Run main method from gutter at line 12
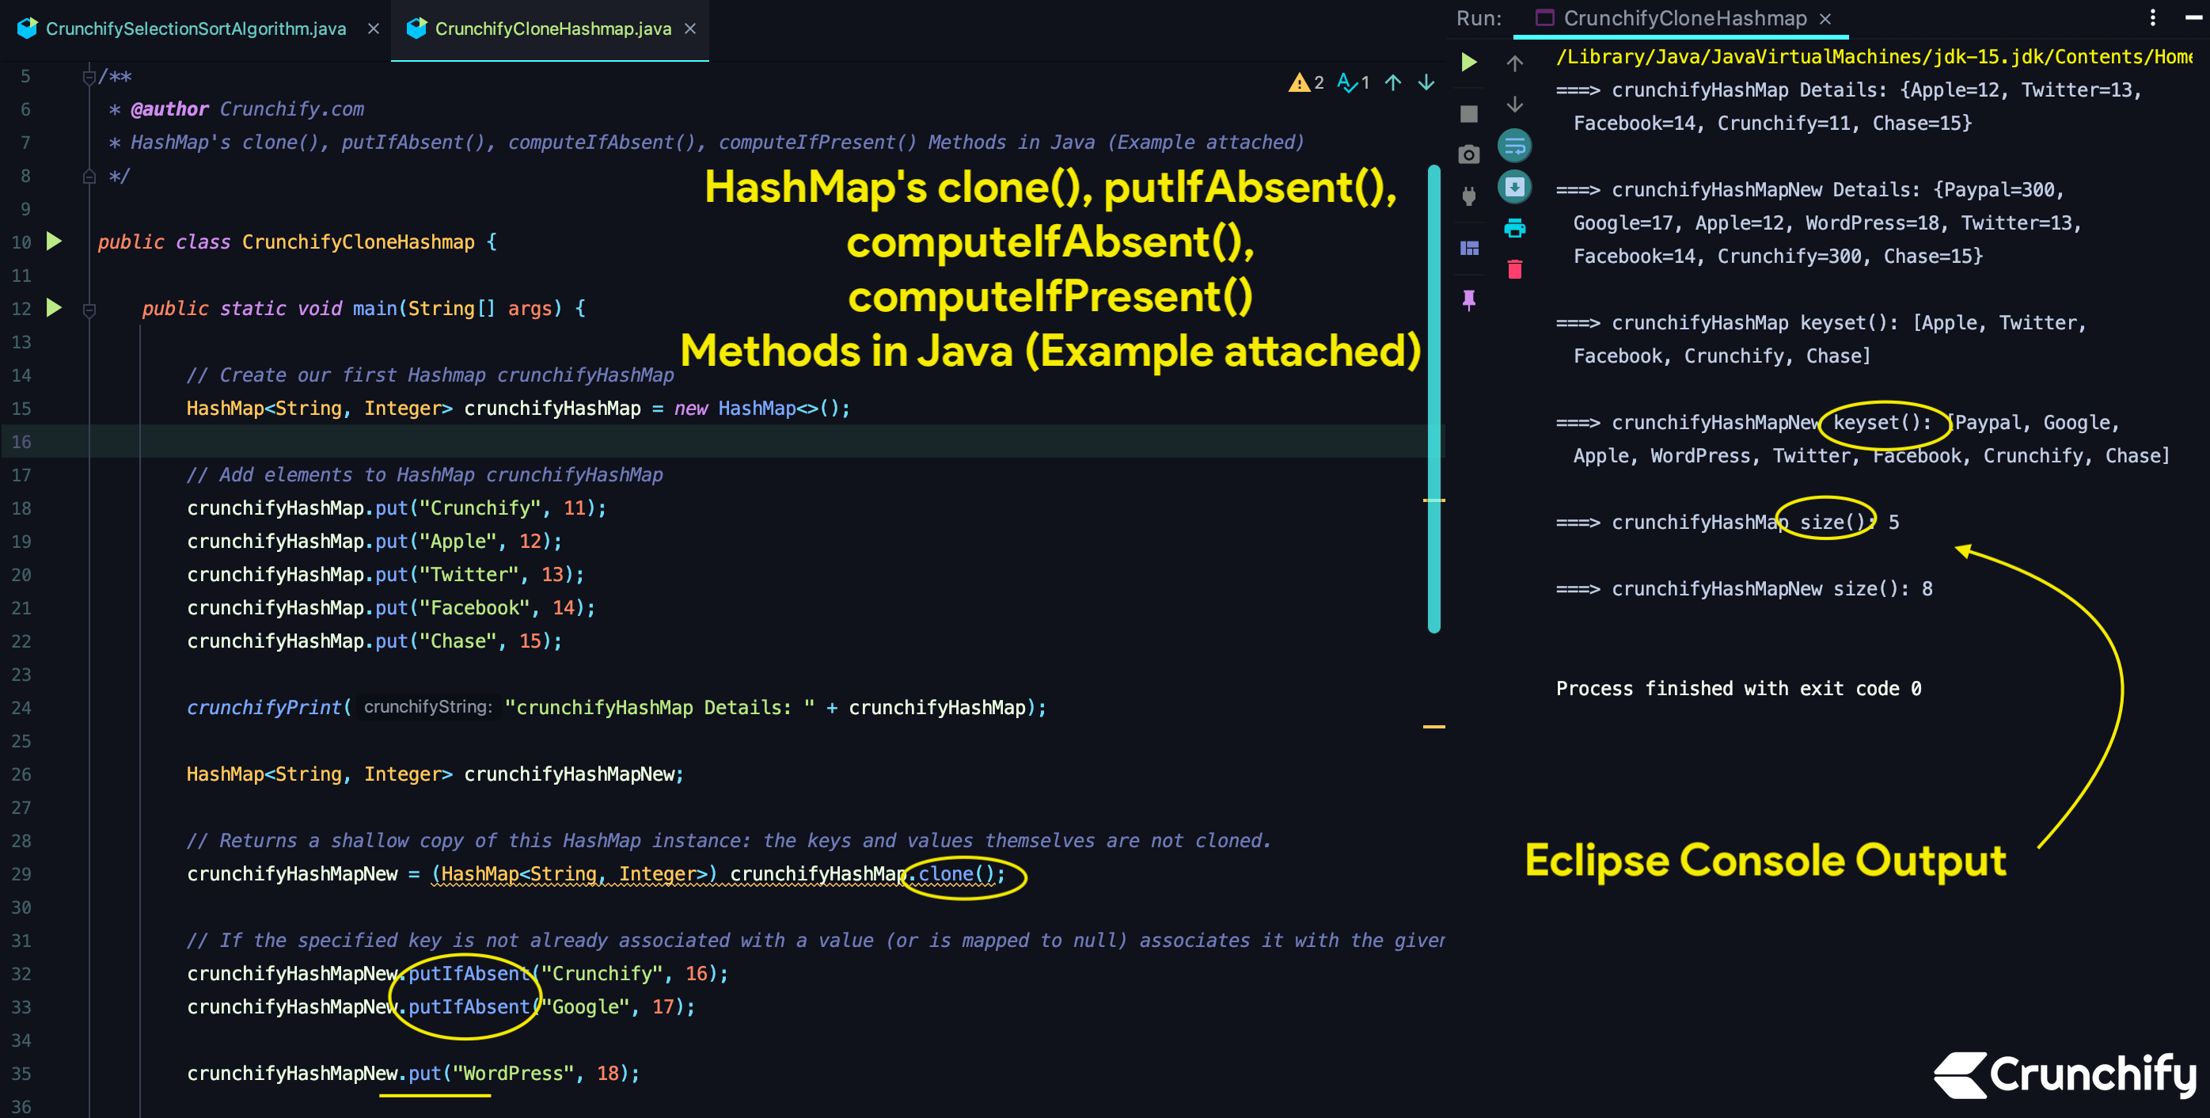Image resolution: width=2210 pixels, height=1118 pixels. point(54,308)
